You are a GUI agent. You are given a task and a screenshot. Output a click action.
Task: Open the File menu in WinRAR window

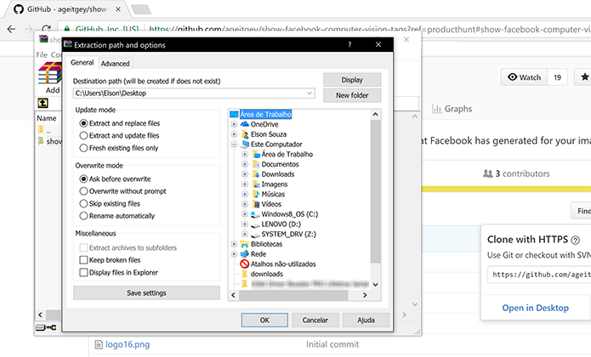click(42, 54)
